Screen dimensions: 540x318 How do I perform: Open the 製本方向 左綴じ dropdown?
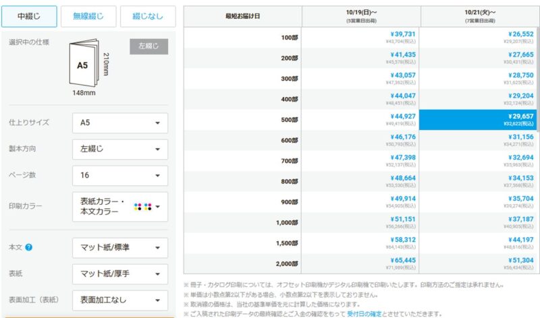point(119,150)
